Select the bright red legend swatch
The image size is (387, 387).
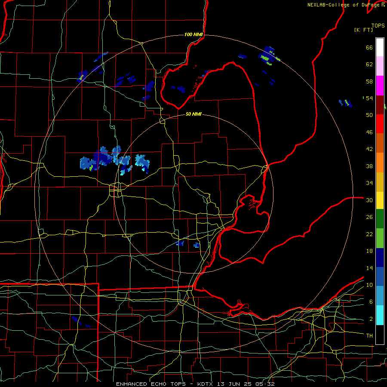[380, 124]
